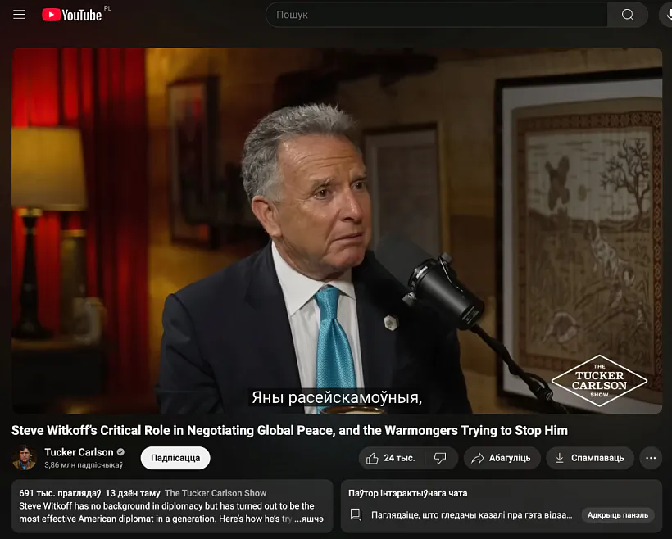Click the YouTube logo
Viewport: 672px width, 539px height.
click(72, 15)
